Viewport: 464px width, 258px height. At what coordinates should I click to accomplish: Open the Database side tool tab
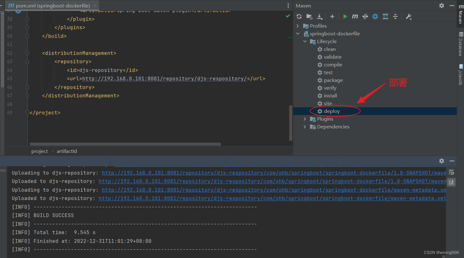click(x=461, y=44)
